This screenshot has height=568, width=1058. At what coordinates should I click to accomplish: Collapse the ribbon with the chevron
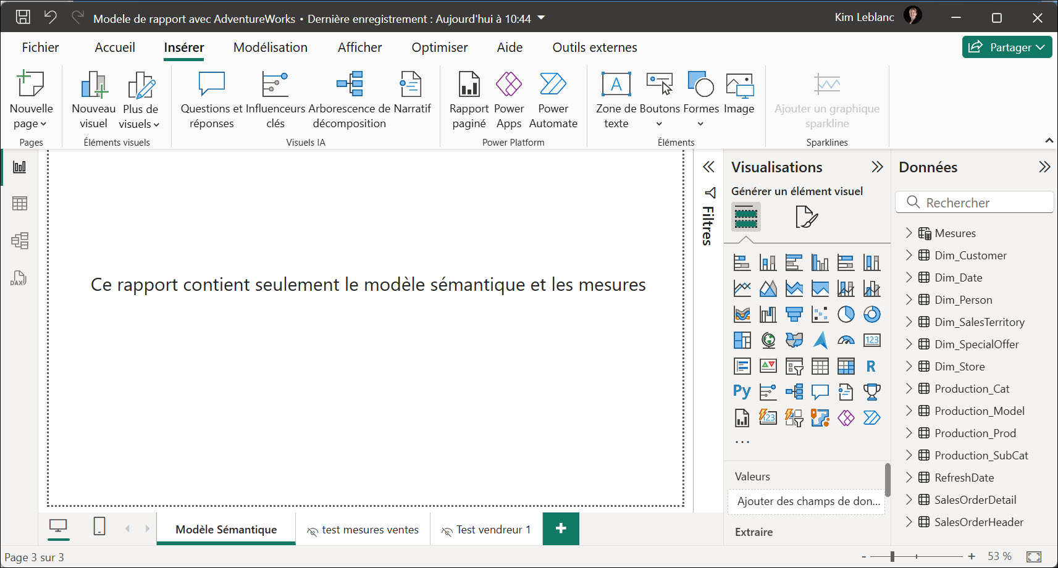pyautogui.click(x=1049, y=141)
